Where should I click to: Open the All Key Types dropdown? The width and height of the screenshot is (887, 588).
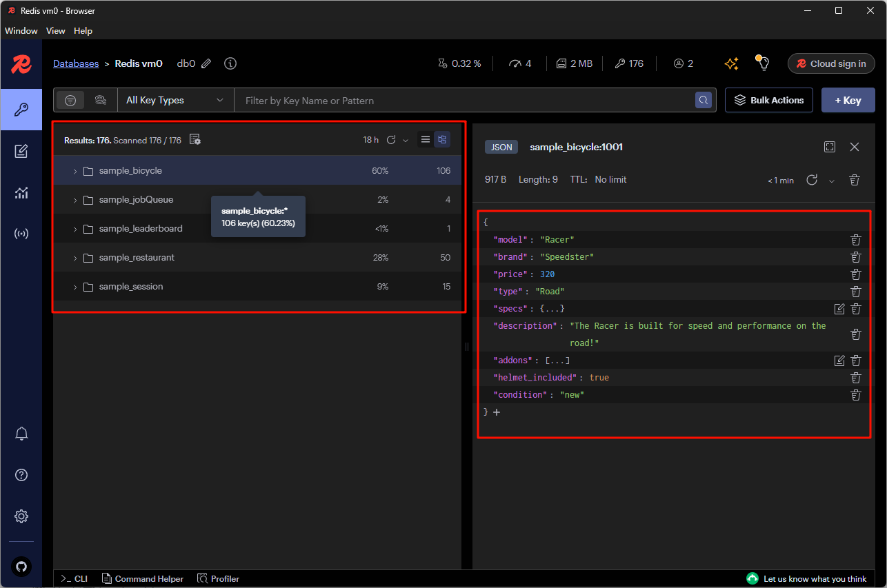tap(175, 100)
